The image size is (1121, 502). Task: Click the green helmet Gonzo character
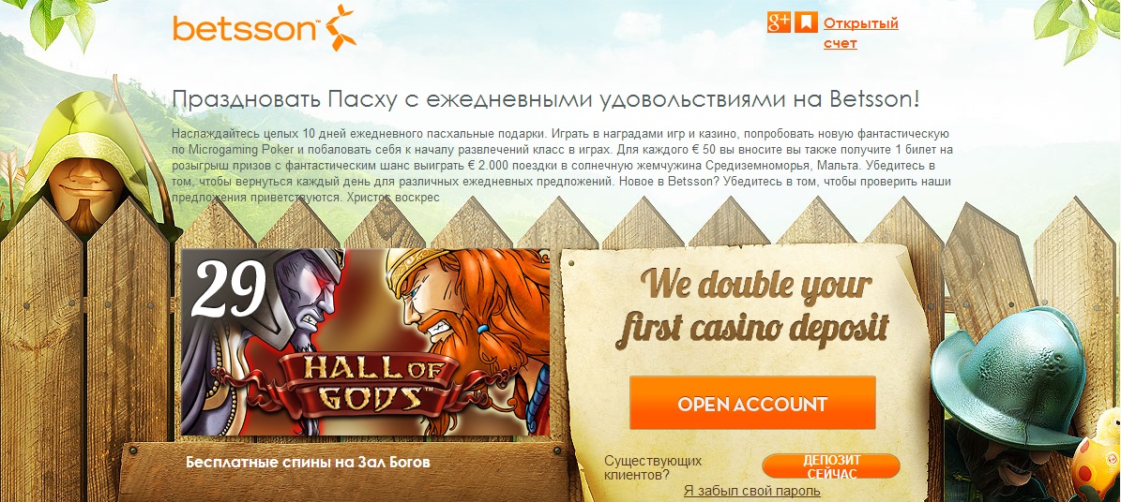click(1015, 400)
